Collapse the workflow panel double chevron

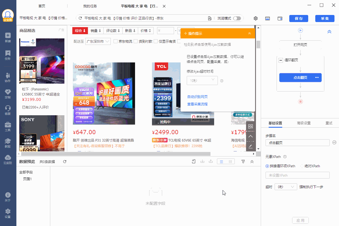329,32
